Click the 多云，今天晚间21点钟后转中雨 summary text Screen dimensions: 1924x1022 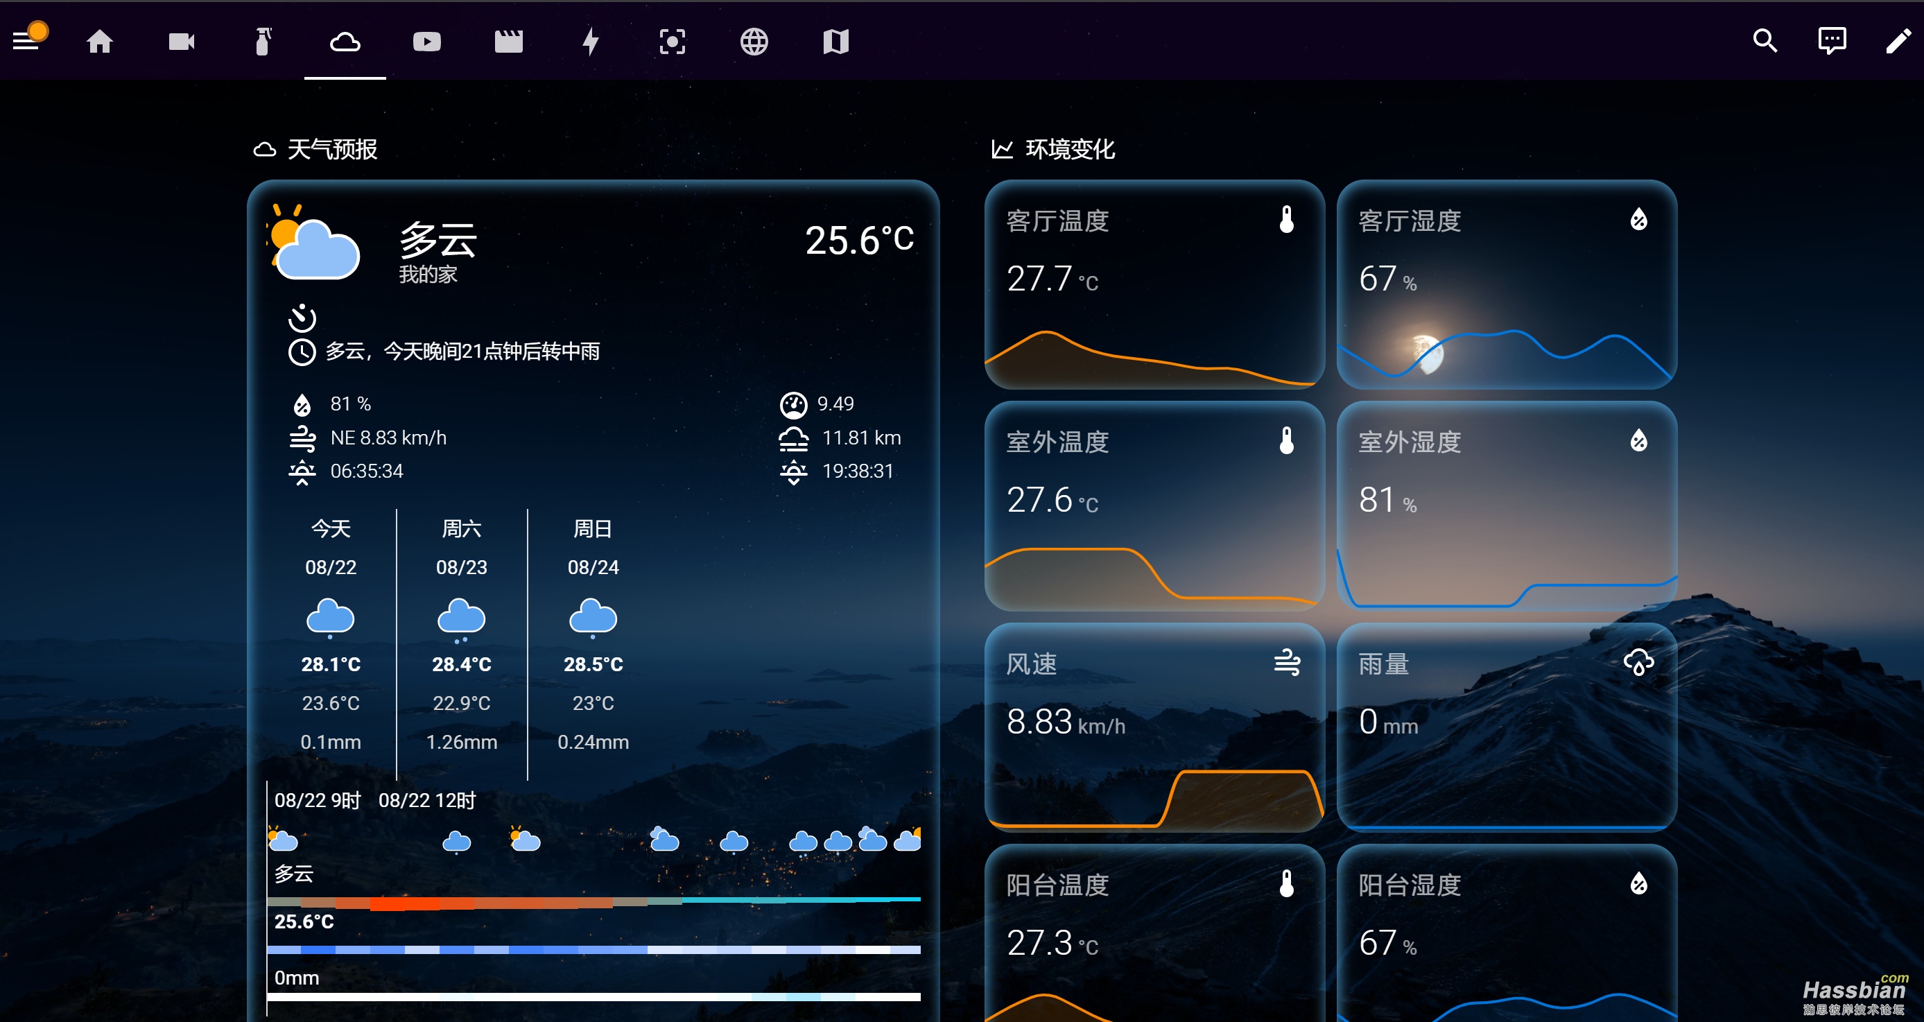(462, 351)
